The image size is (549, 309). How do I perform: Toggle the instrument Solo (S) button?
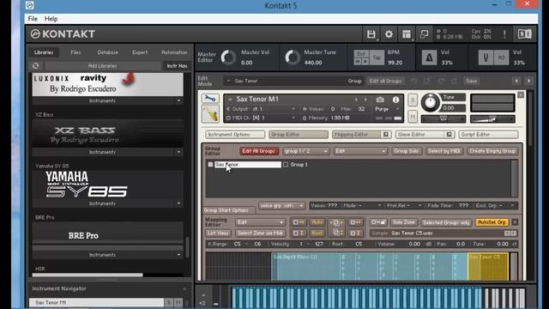coord(413,100)
